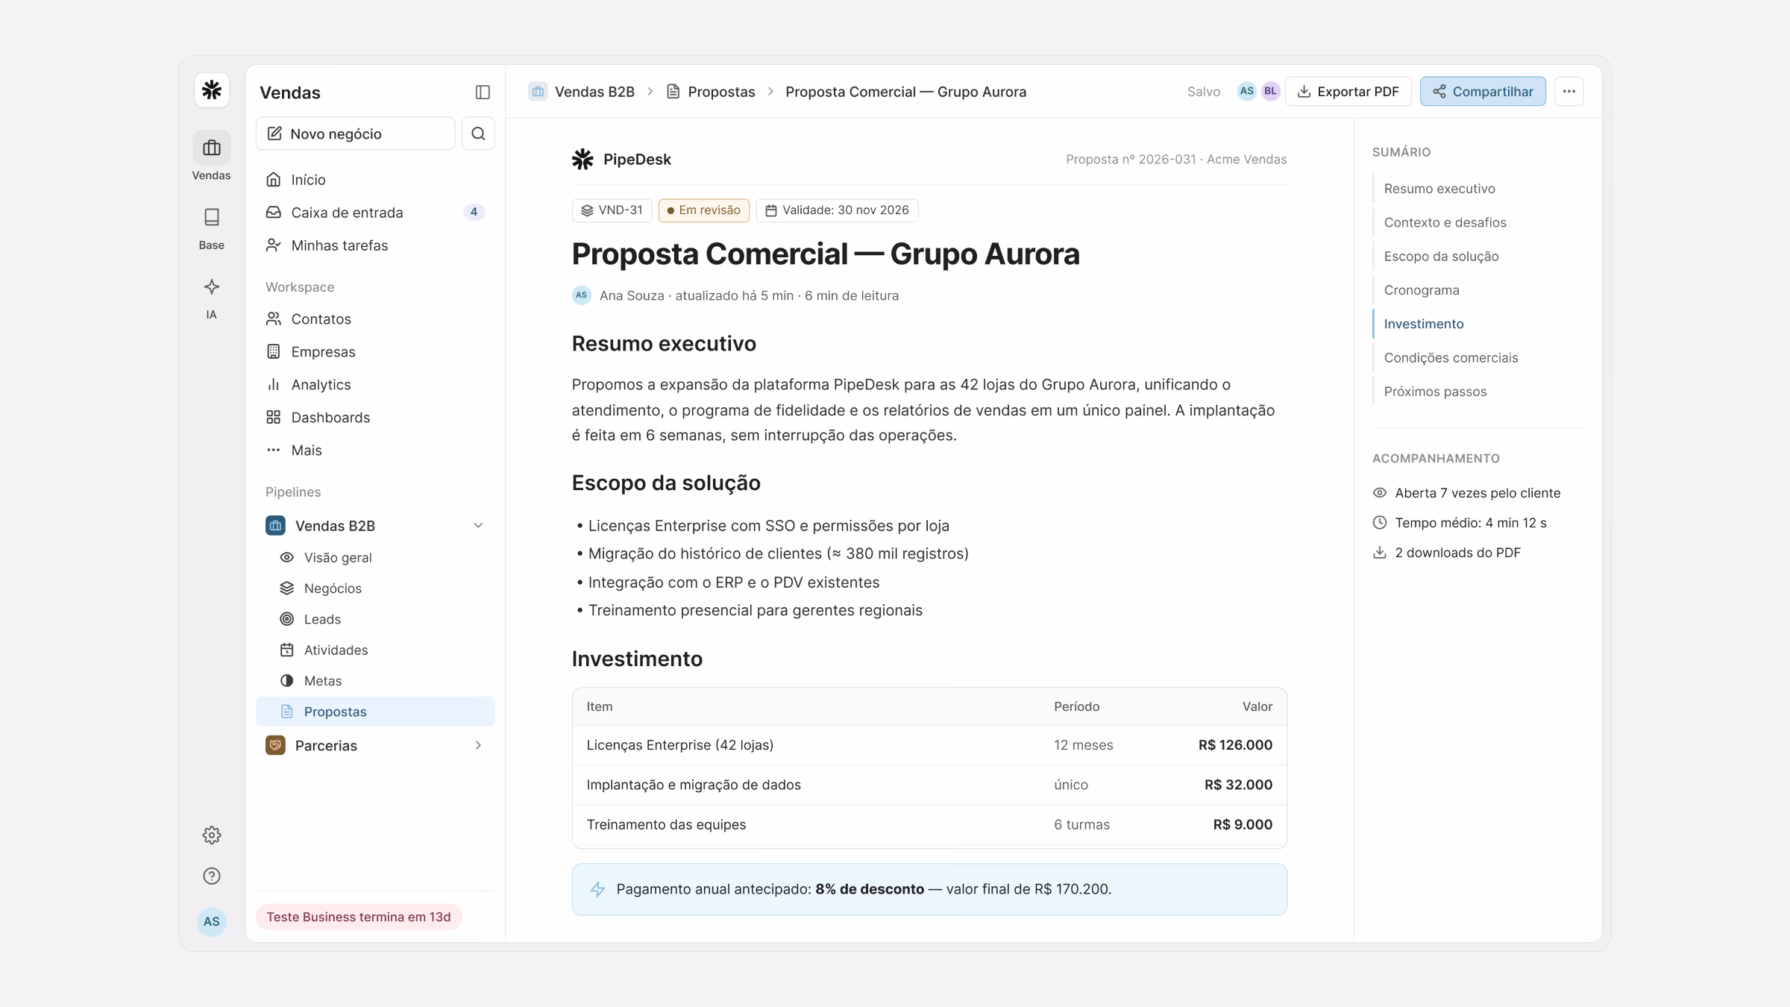Viewport: 1790px width, 1007px height.
Task: Click the Vendas B2B breadcrumb icon
Action: [538, 91]
